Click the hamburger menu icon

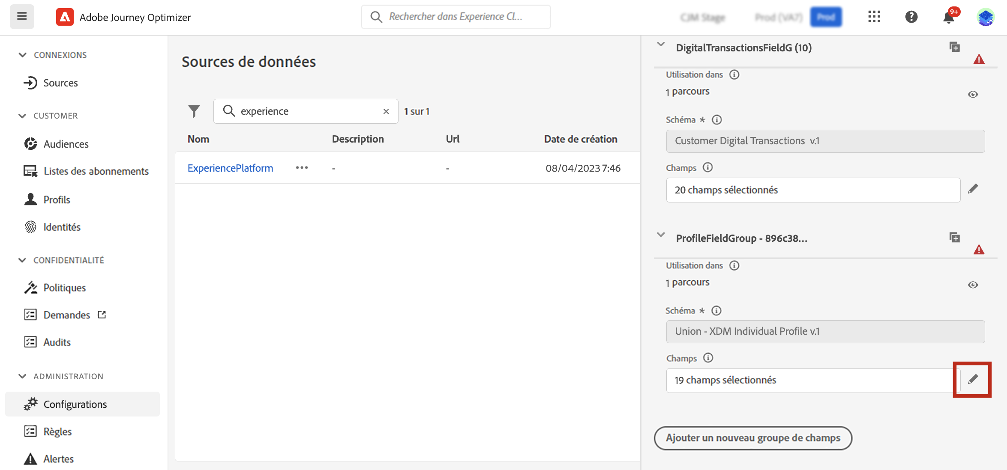point(22,17)
